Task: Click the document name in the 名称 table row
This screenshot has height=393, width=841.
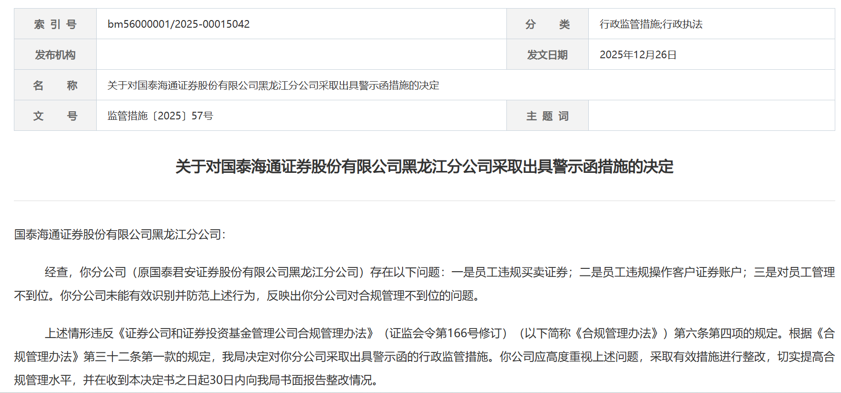Action: [x=273, y=85]
